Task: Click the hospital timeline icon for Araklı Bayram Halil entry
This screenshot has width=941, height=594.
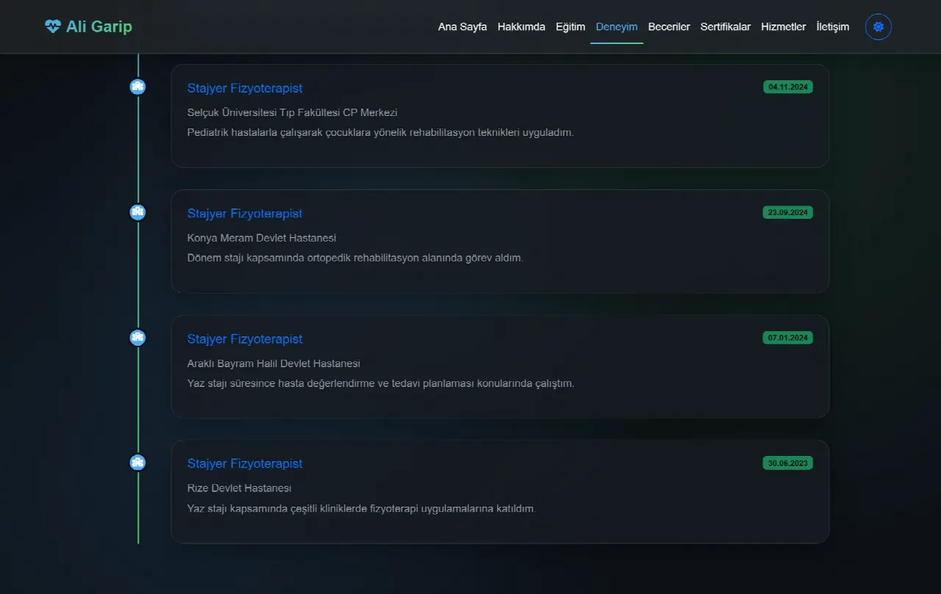Action: tap(137, 338)
